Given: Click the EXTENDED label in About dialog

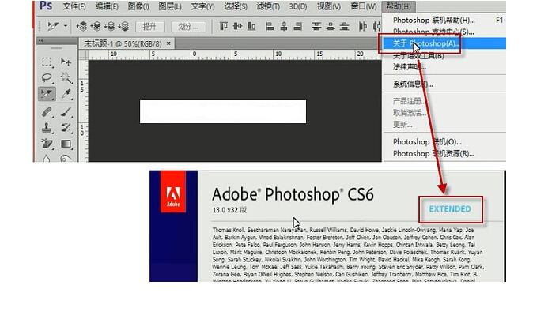Looking at the screenshot, I should [x=450, y=209].
